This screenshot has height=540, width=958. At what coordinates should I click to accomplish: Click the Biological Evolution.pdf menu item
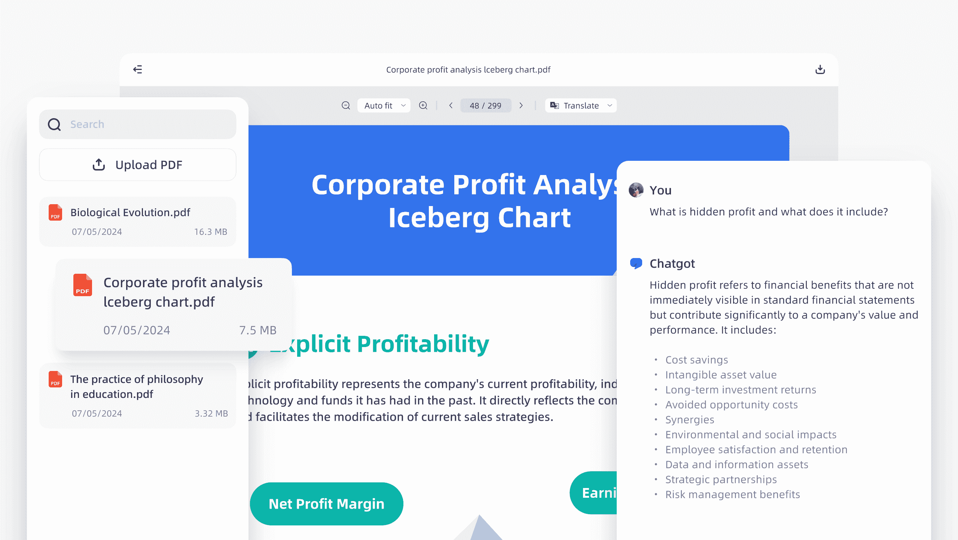(x=137, y=220)
